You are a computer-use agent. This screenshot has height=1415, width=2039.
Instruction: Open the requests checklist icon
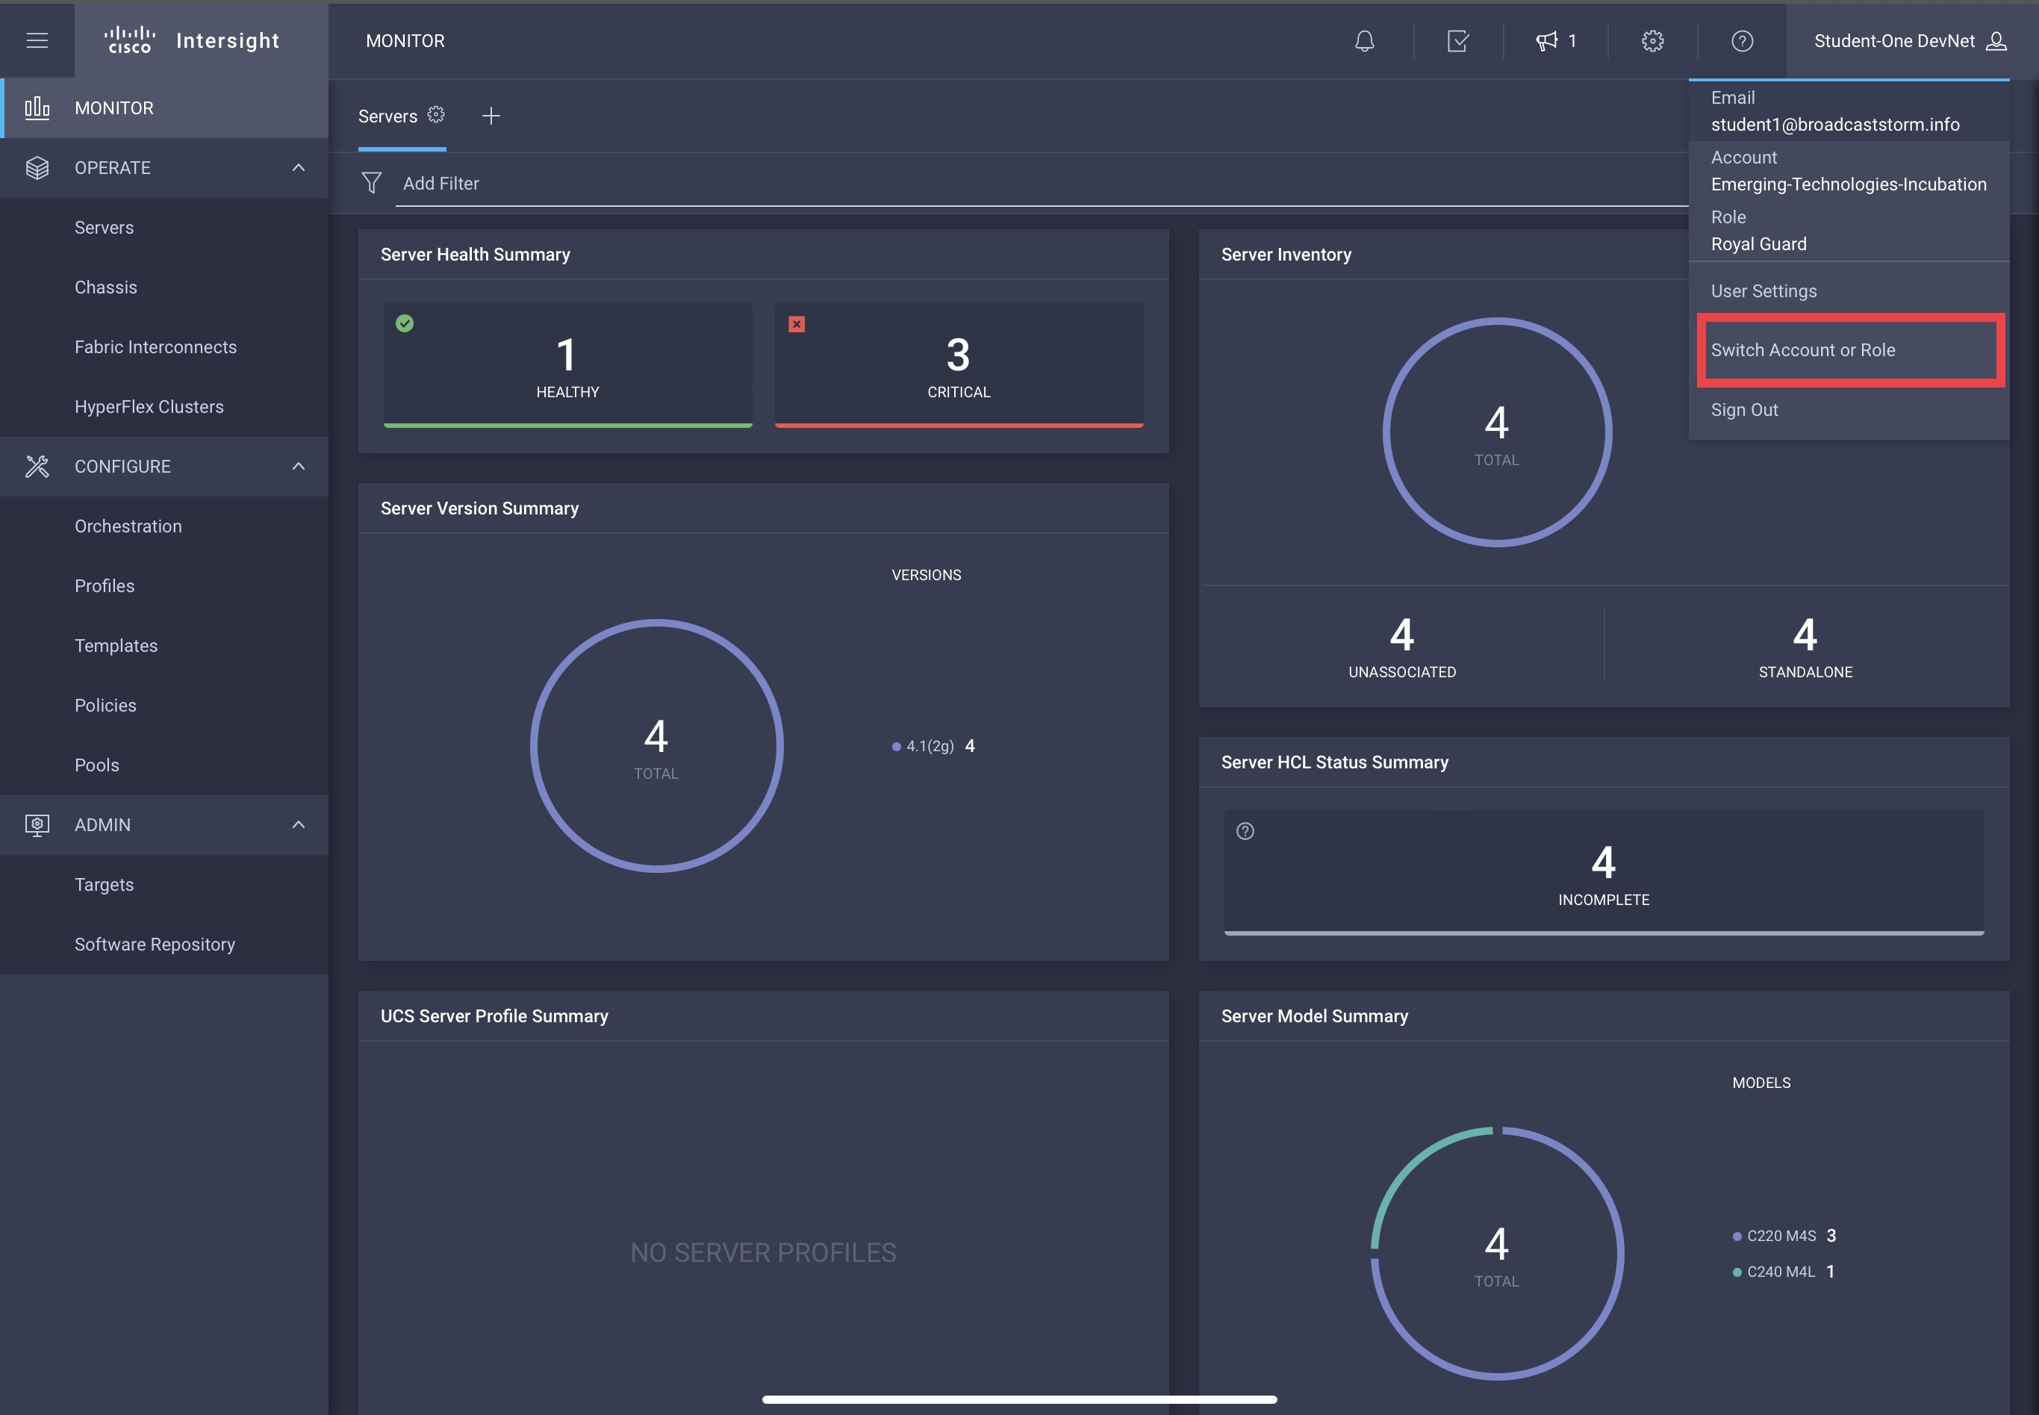(x=1457, y=41)
